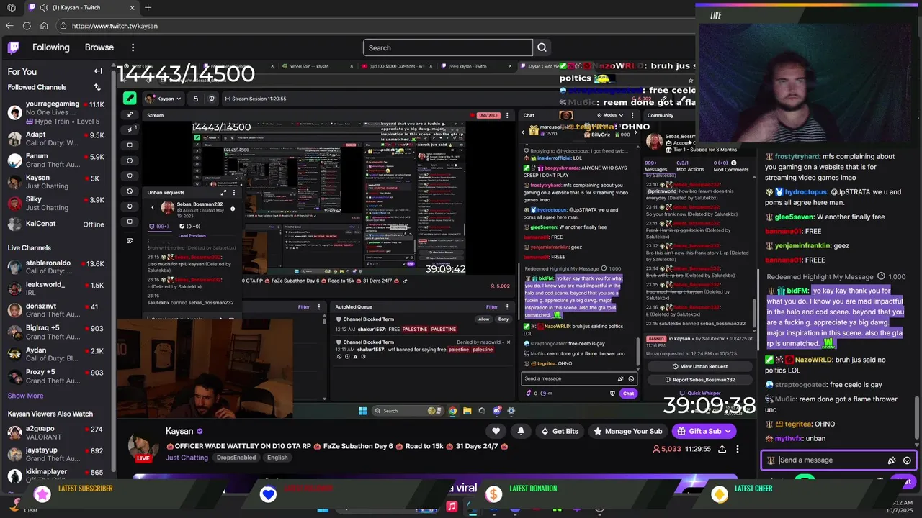Open Silky channel in the sidebar
Screen dimensions: 922x518
[56, 204]
